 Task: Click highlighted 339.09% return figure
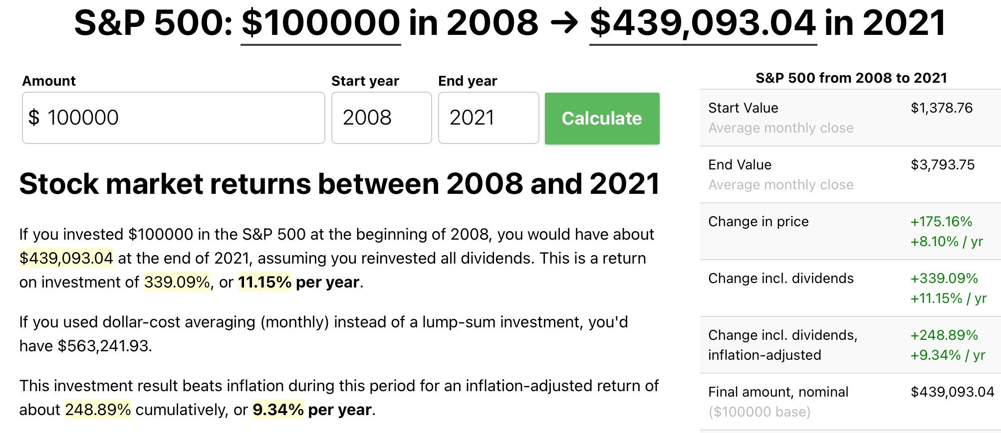pyautogui.click(x=177, y=282)
